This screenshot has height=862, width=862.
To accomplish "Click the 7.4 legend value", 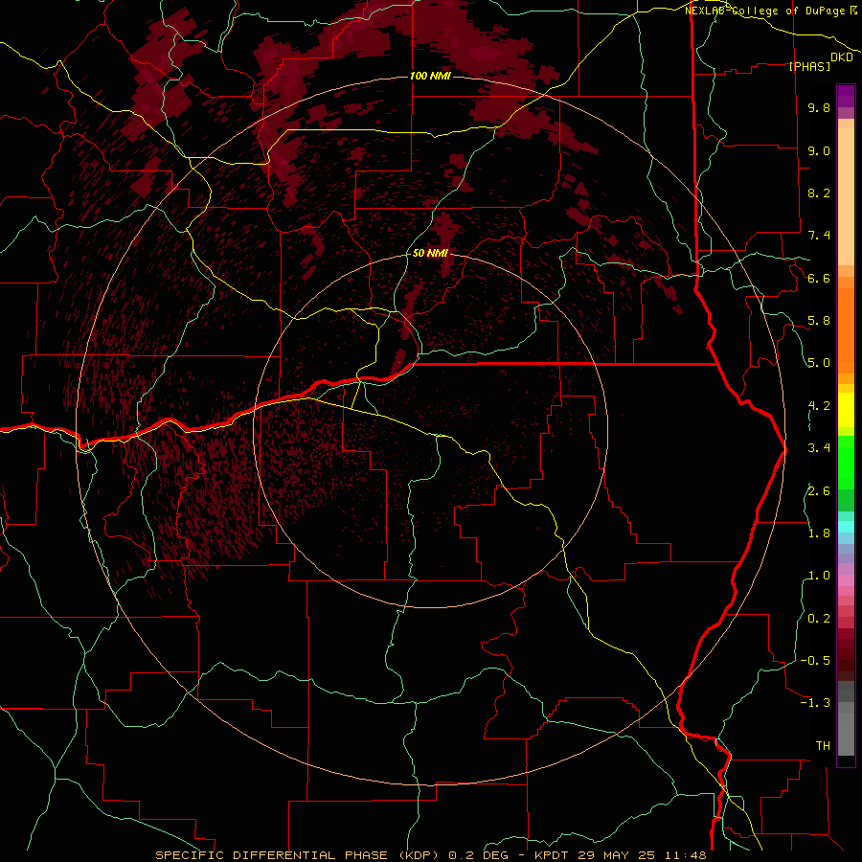I will point(819,236).
